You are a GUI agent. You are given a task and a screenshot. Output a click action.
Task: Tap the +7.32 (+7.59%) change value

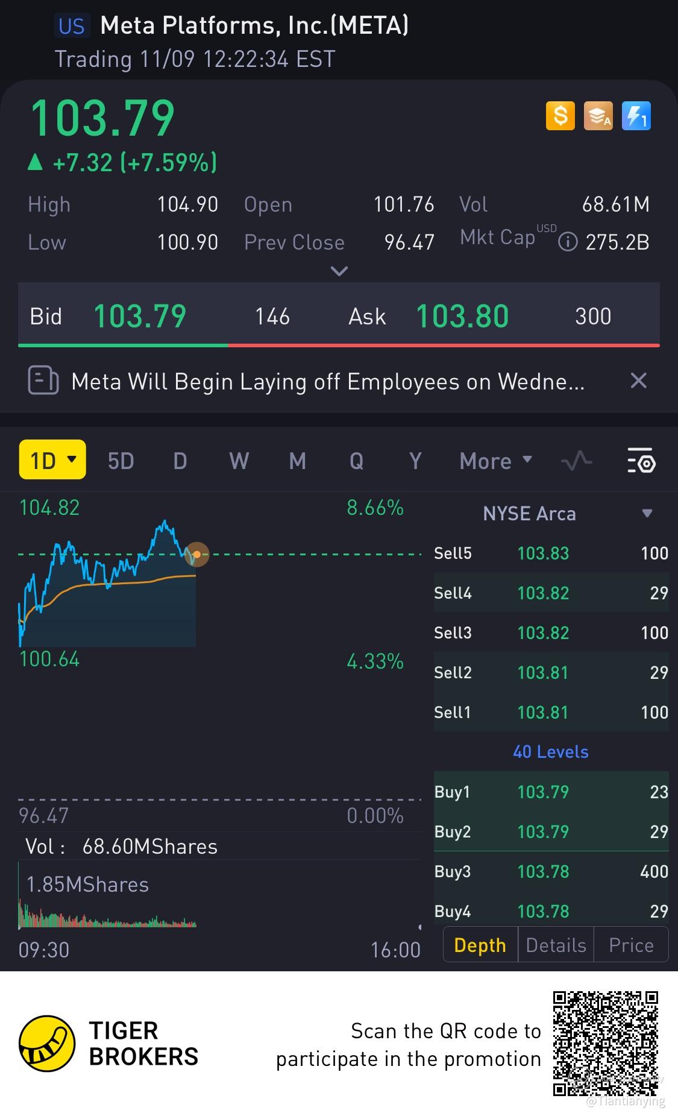(x=135, y=163)
